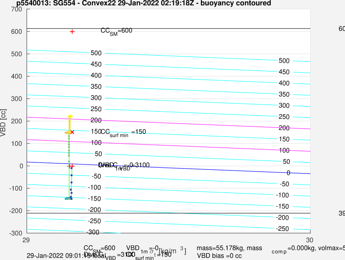Click right-side contour label 200 on magenta line
The image size is (345, 260).
284,128
